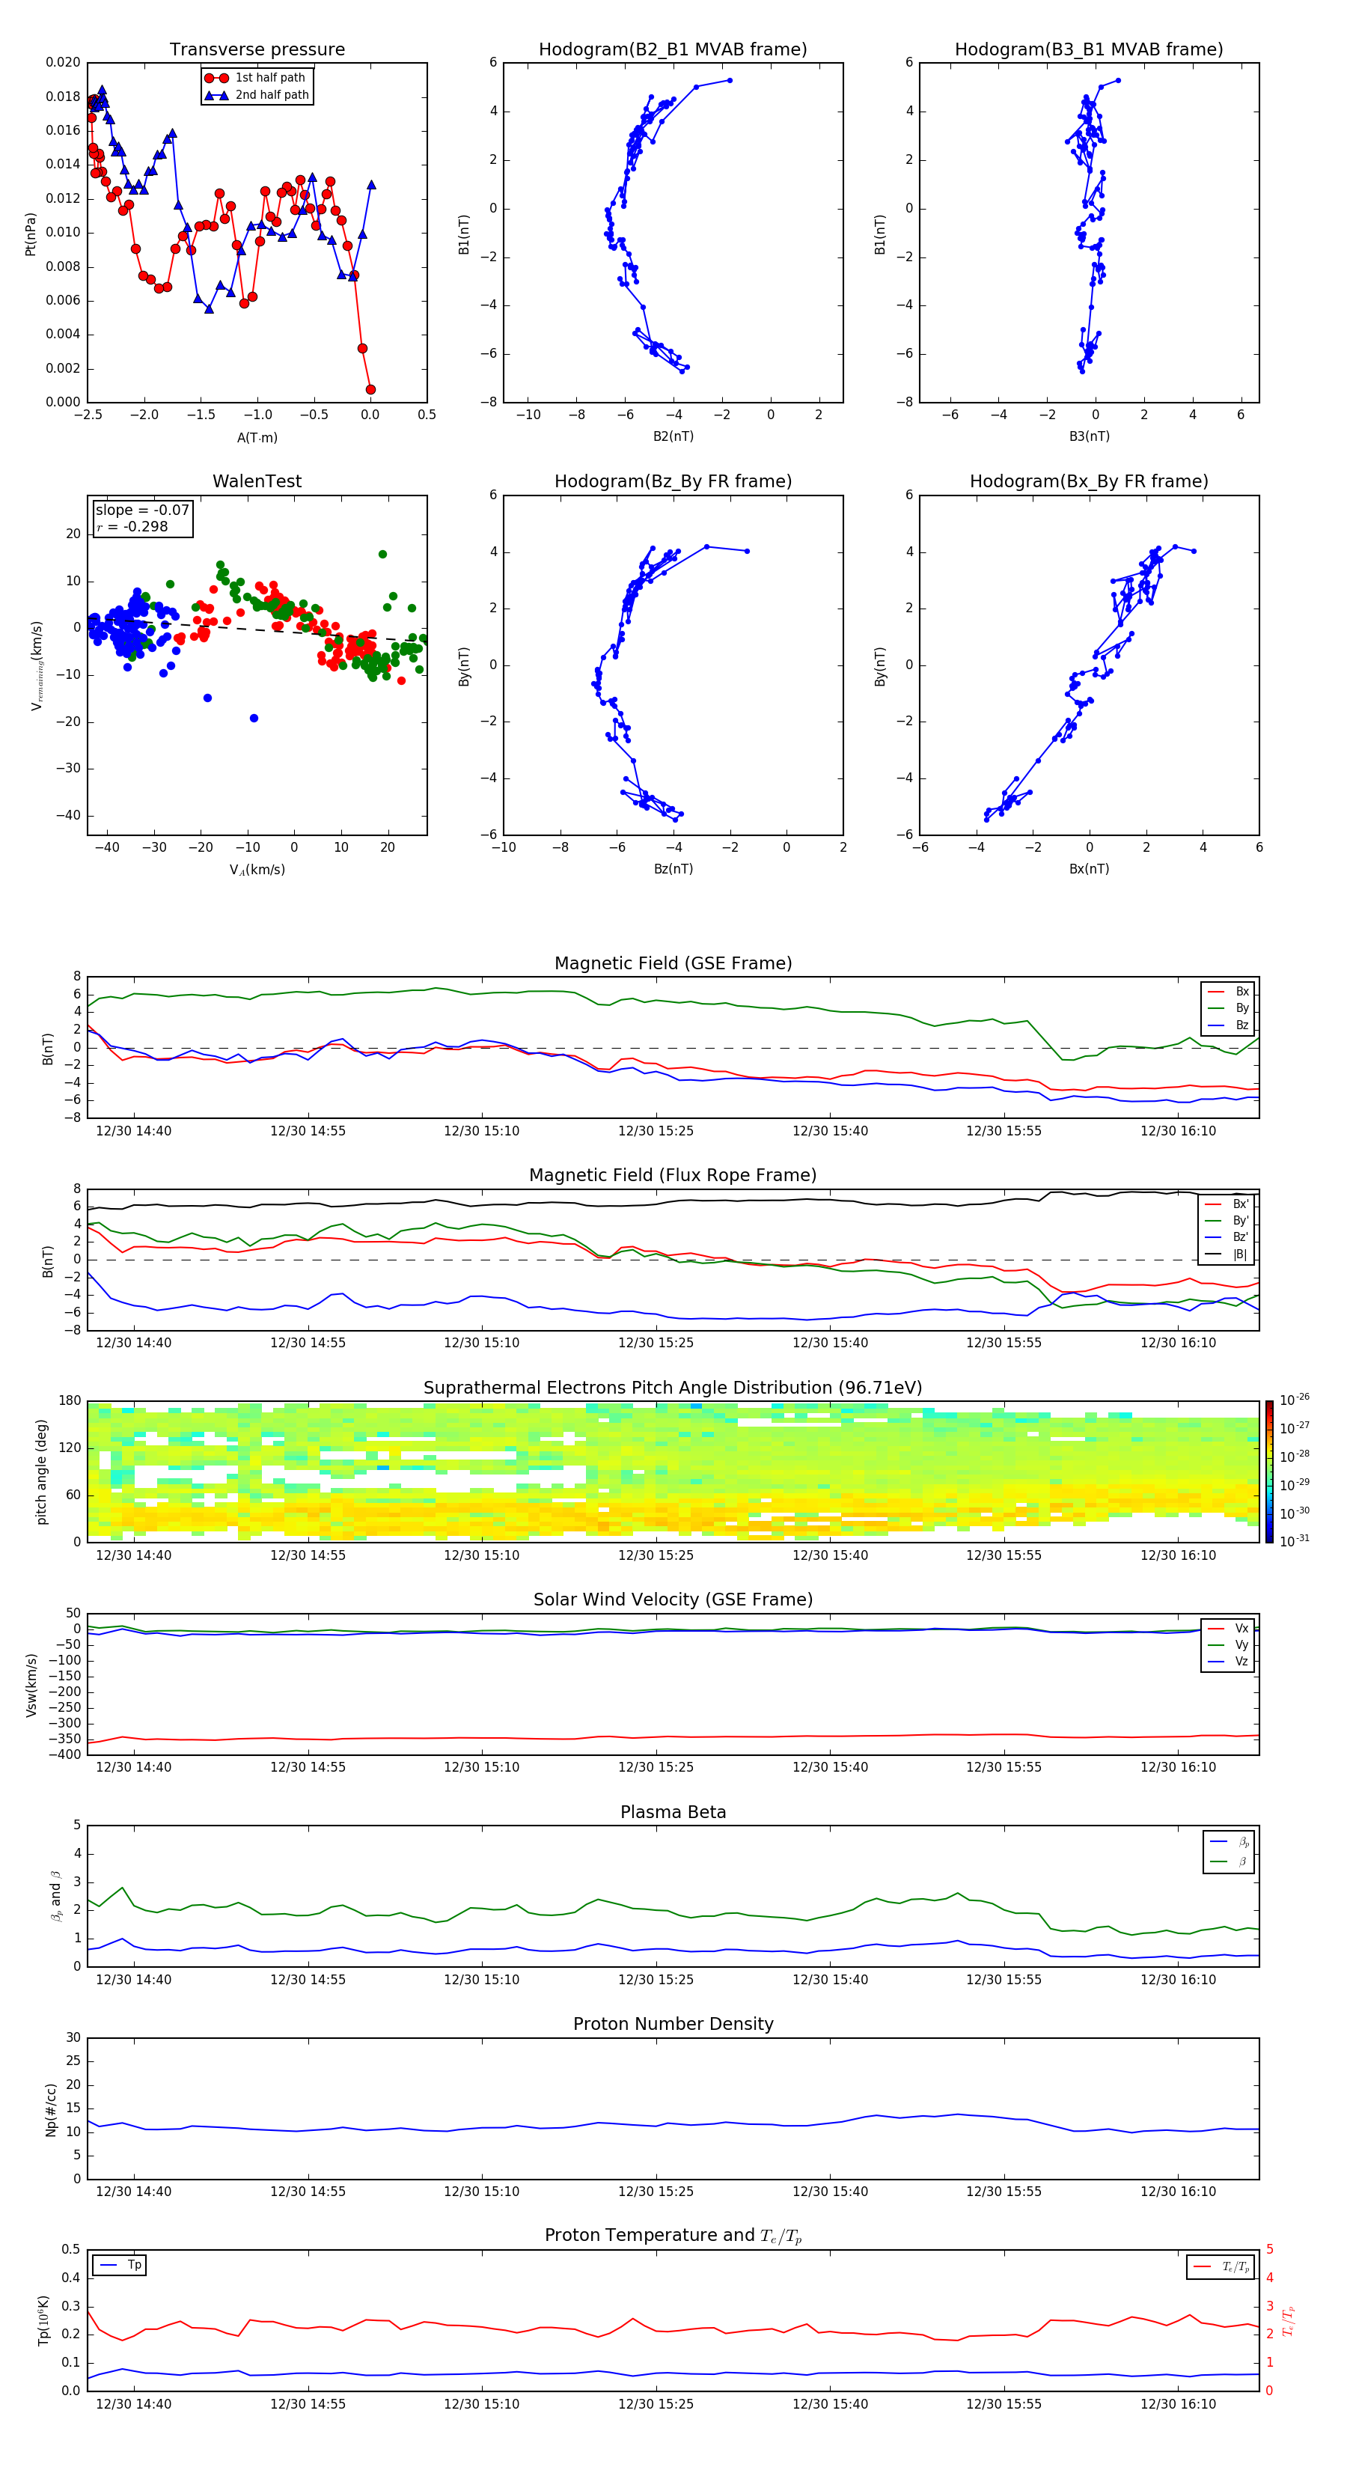This screenshot has width=1347, height=2470.
Task: Click the 'Bx(nT)' x-axis label
Action: (x=1089, y=869)
